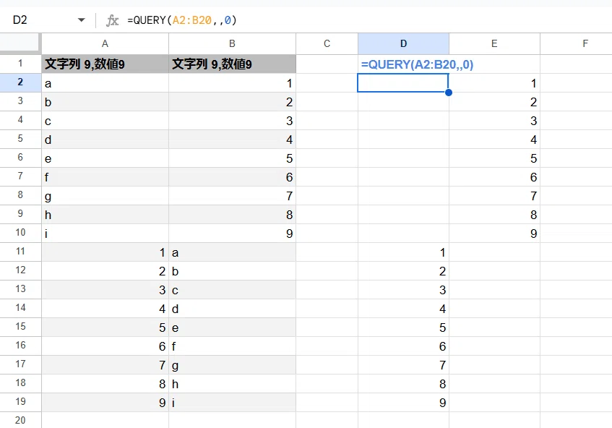Click cell B19 containing i

tap(232, 402)
